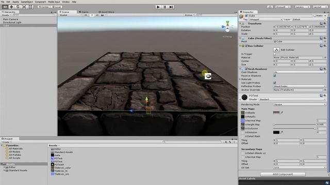Expand the Materials foldout
The height and width of the screenshot is (185, 330).
pyautogui.click(x=240, y=79)
